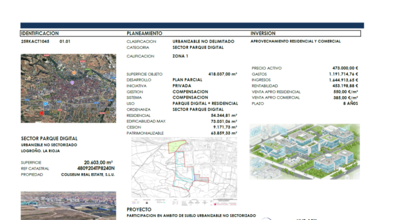Select the PRECIO ACTIVO label
The height and width of the screenshot is (220, 396).
(267, 68)
